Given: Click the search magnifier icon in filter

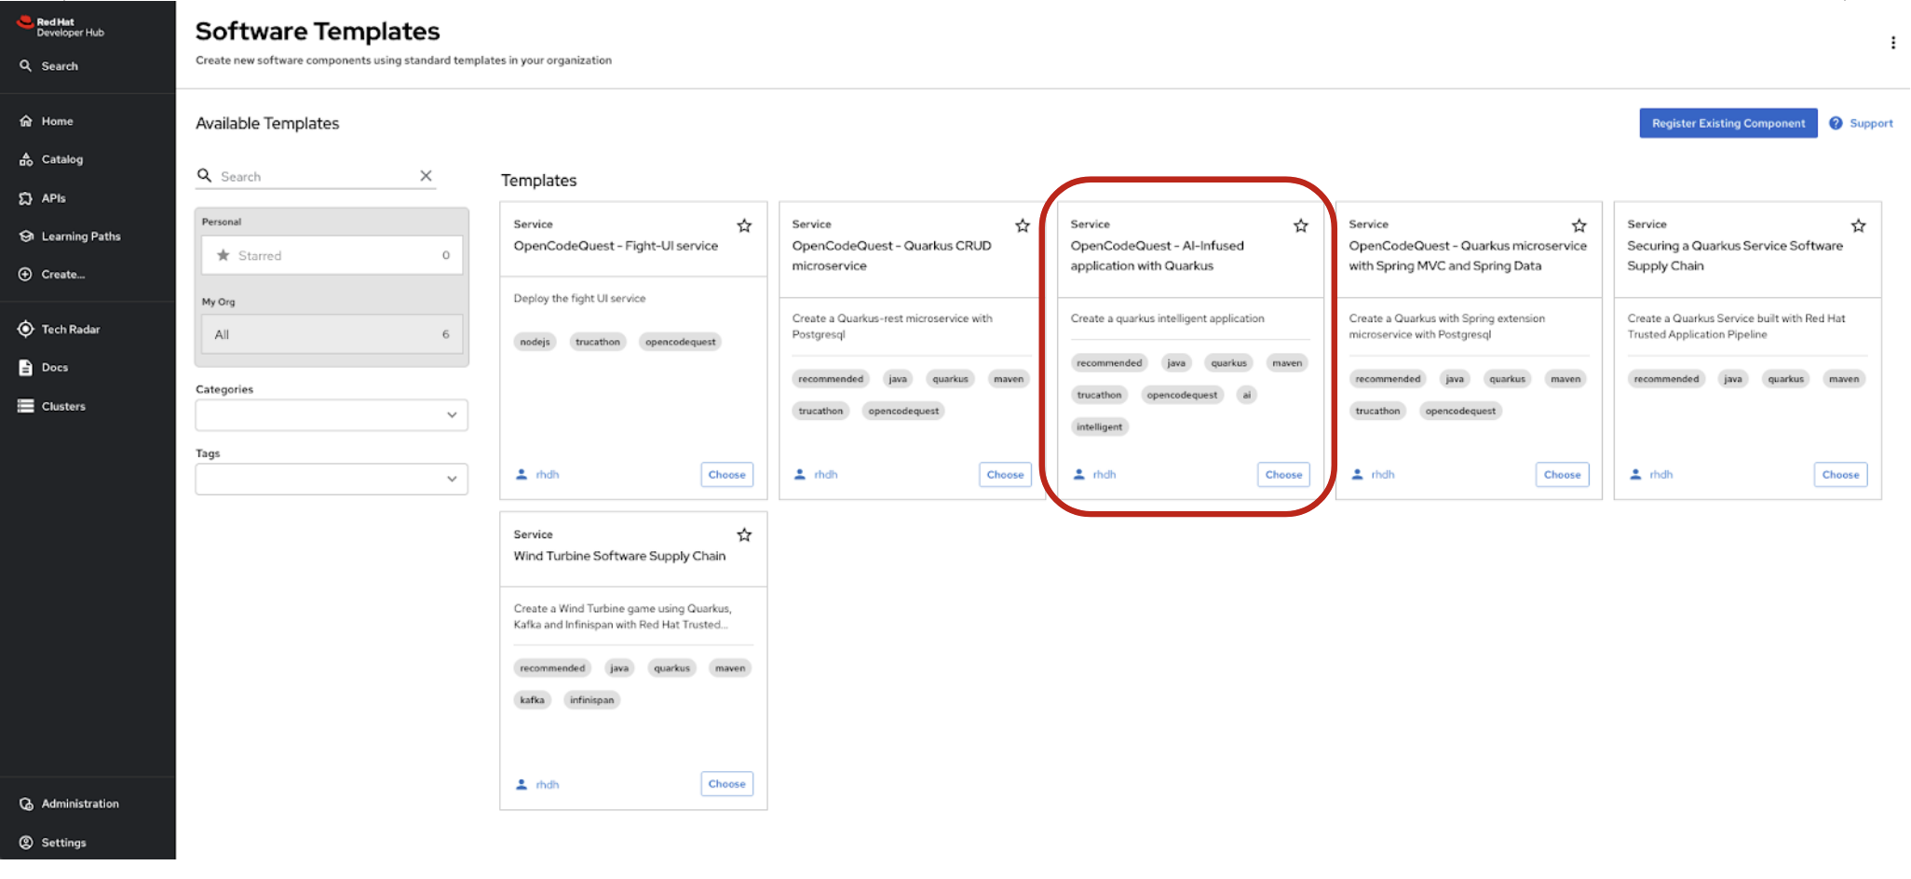Looking at the screenshot, I should (x=205, y=175).
